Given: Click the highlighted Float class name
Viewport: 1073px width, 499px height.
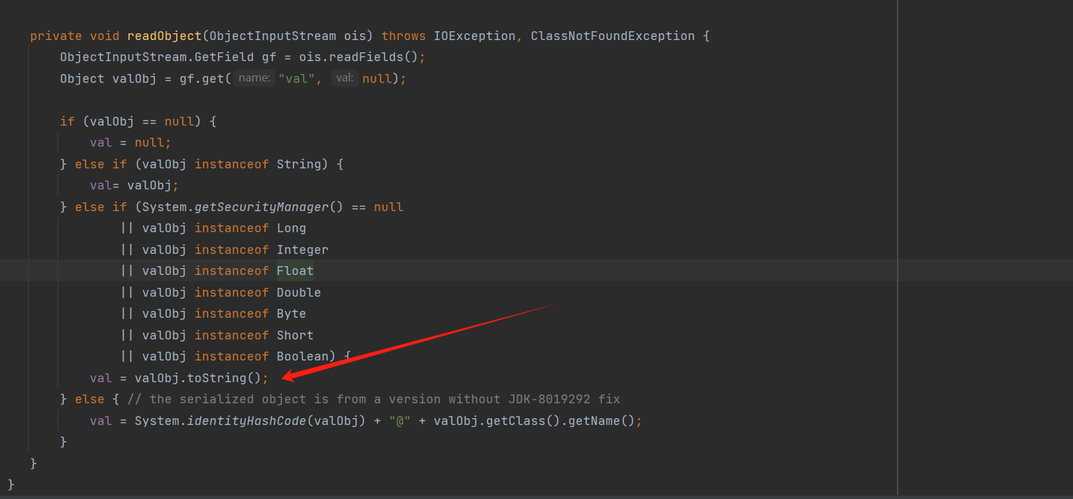Looking at the screenshot, I should (295, 271).
